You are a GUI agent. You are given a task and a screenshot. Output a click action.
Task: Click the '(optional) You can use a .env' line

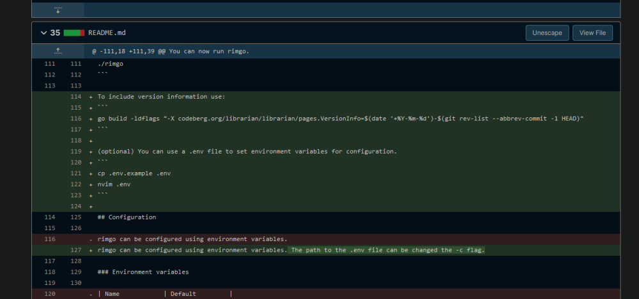click(x=247, y=152)
